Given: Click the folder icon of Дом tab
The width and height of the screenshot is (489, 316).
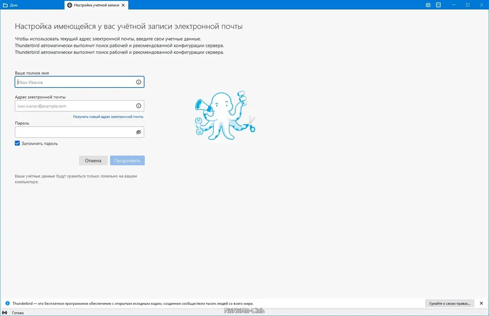Looking at the screenshot, I should tap(5, 5).
